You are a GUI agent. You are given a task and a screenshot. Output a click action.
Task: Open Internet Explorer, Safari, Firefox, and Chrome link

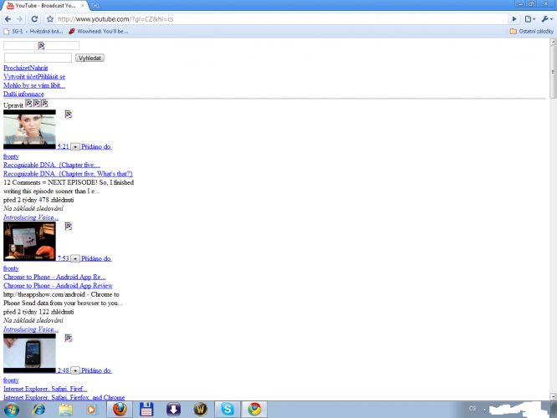click(64, 397)
